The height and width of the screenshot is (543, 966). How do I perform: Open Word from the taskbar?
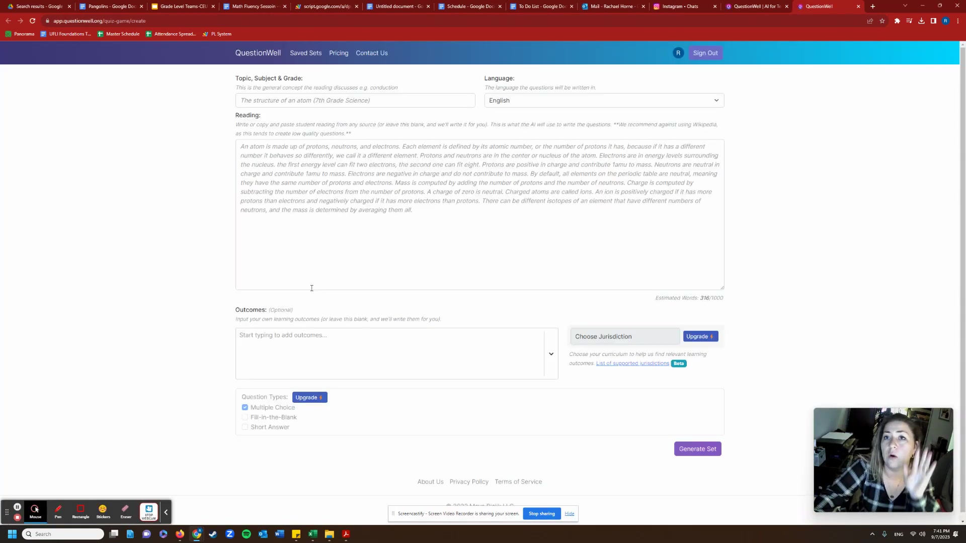[x=280, y=534]
